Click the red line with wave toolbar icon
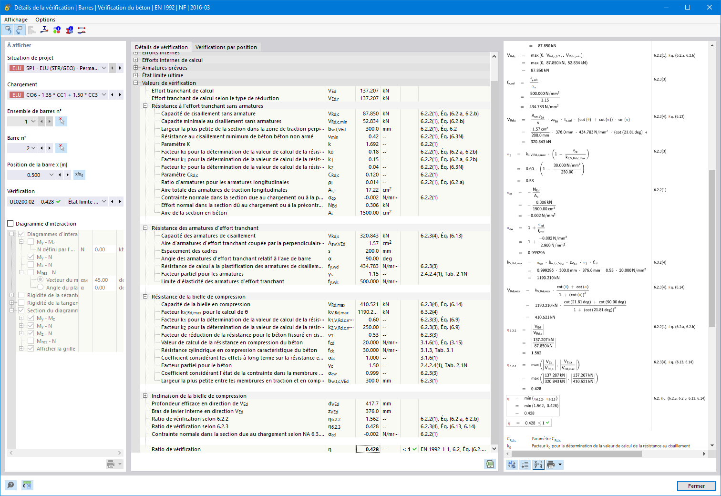The height and width of the screenshot is (496, 721). 82,30
